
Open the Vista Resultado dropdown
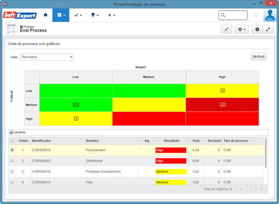[47, 57]
